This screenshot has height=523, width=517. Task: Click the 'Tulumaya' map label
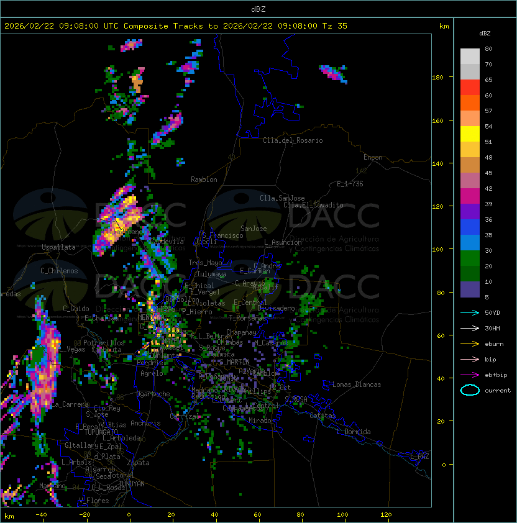tap(212, 274)
